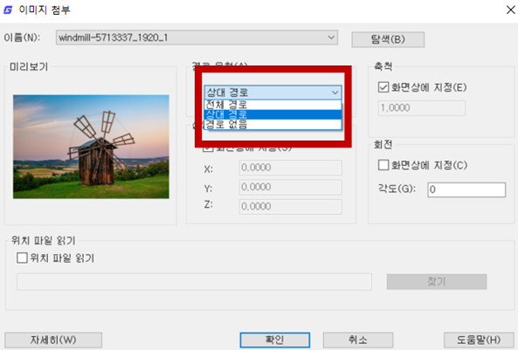The width and height of the screenshot is (518, 350).
Task: Expand the 상대 경로 path type combo box
Action: point(335,93)
